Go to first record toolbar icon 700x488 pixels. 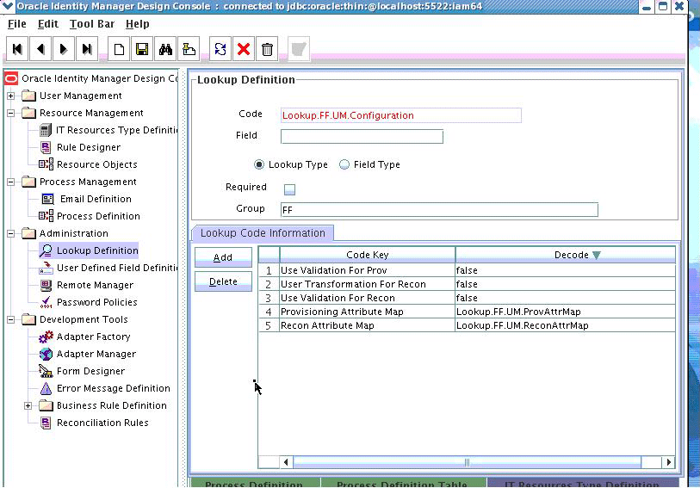pos(17,48)
